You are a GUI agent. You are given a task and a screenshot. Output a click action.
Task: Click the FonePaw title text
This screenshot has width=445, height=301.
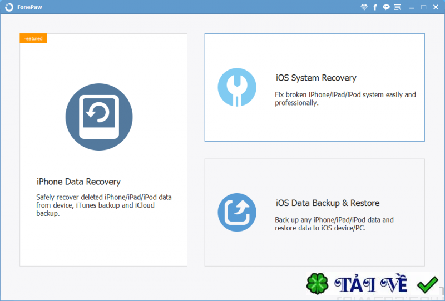click(x=29, y=7)
